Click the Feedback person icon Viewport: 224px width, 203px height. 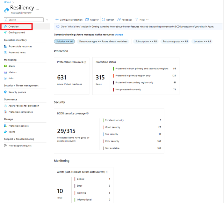point(119,20)
